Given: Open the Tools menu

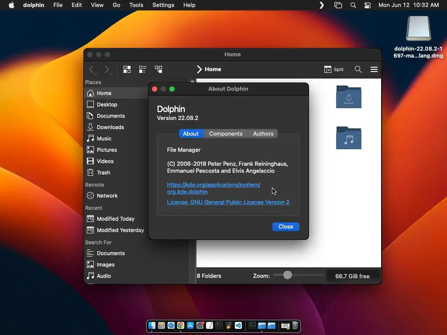Looking at the screenshot, I should (x=136, y=5).
